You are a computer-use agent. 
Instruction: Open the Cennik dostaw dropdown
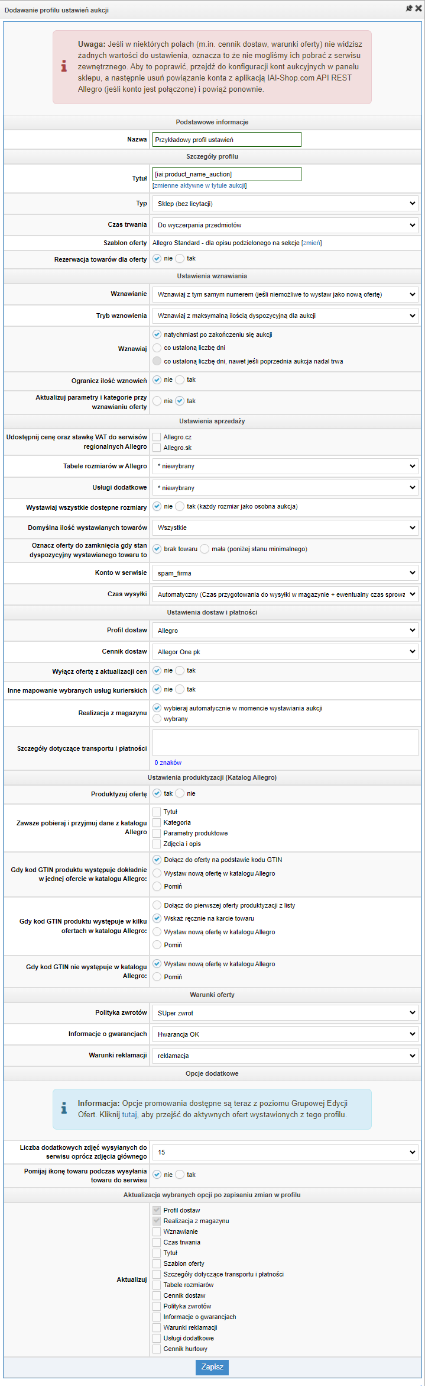click(286, 652)
